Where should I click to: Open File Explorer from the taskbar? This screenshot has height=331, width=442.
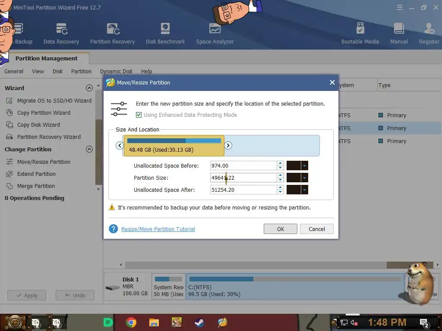coord(154,322)
